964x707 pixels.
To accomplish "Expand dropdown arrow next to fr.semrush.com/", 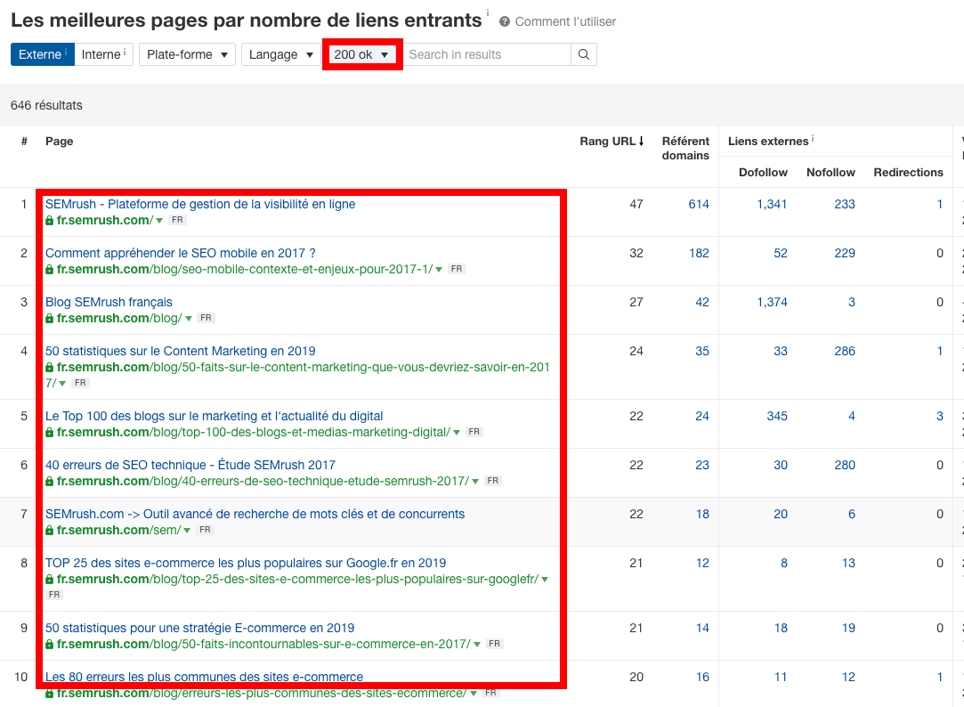I will coord(159,221).
